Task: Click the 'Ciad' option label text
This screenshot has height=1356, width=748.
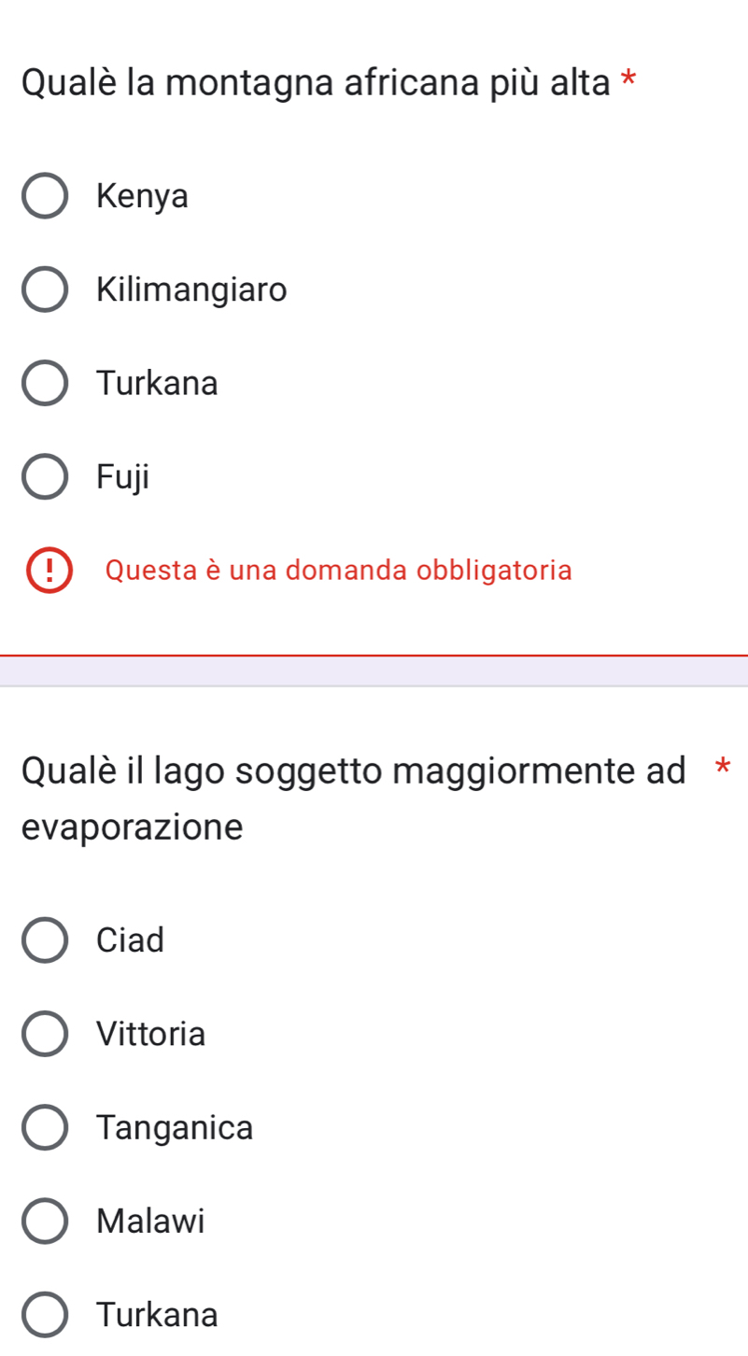Action: coord(130,940)
